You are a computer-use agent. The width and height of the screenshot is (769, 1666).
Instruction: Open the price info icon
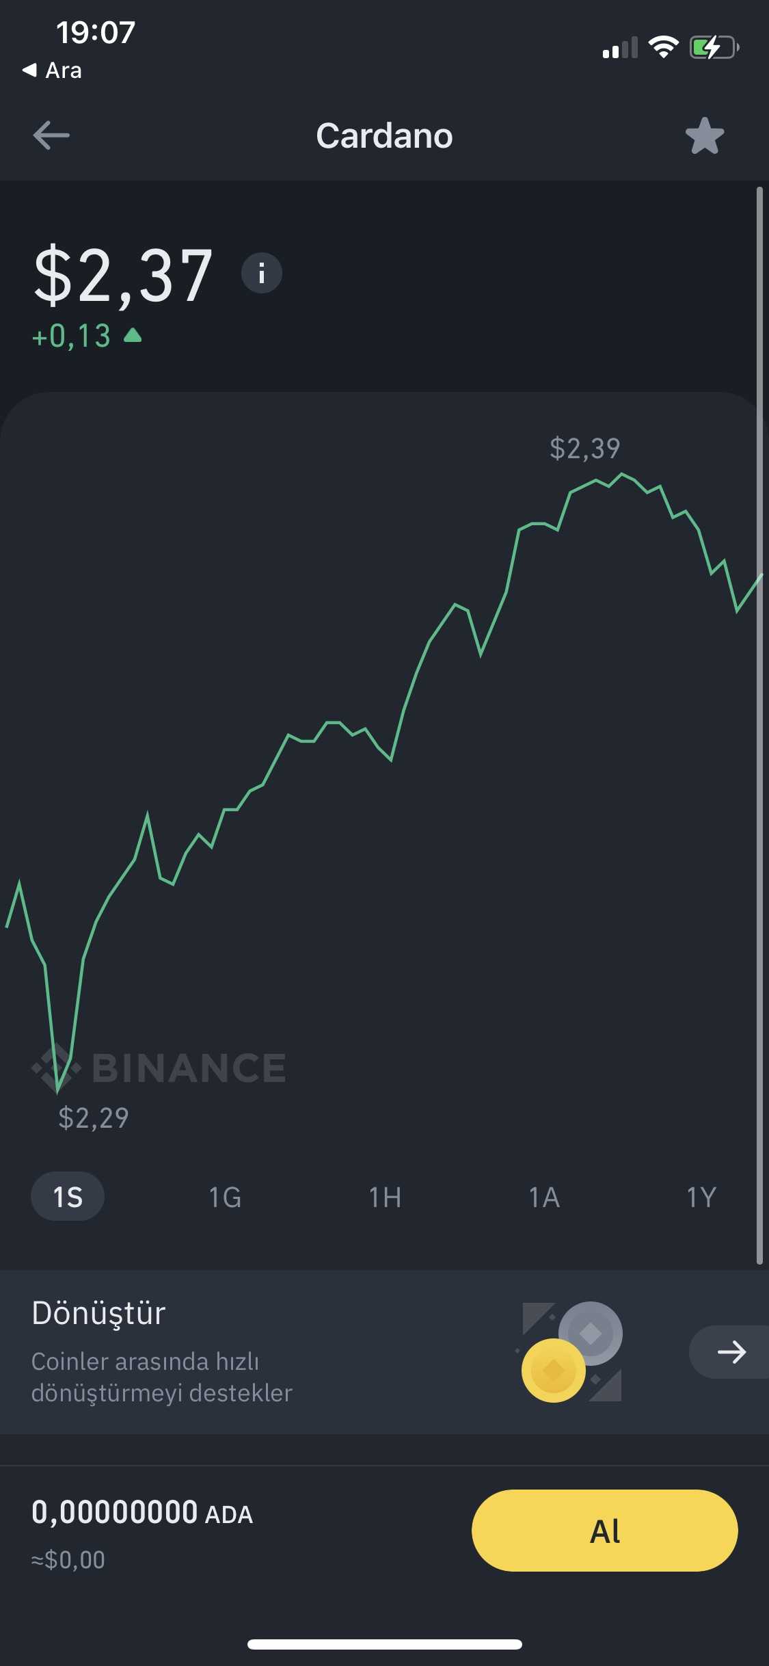pos(262,274)
